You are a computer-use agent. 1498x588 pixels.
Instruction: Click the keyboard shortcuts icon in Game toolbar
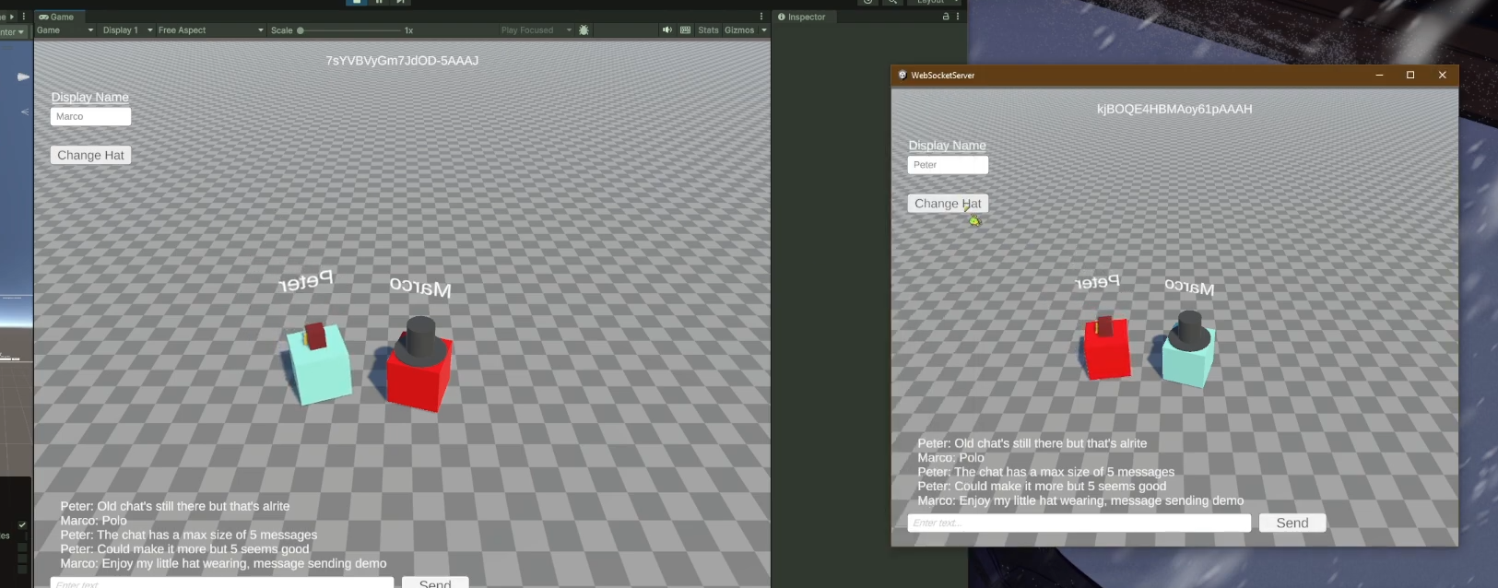tap(685, 30)
